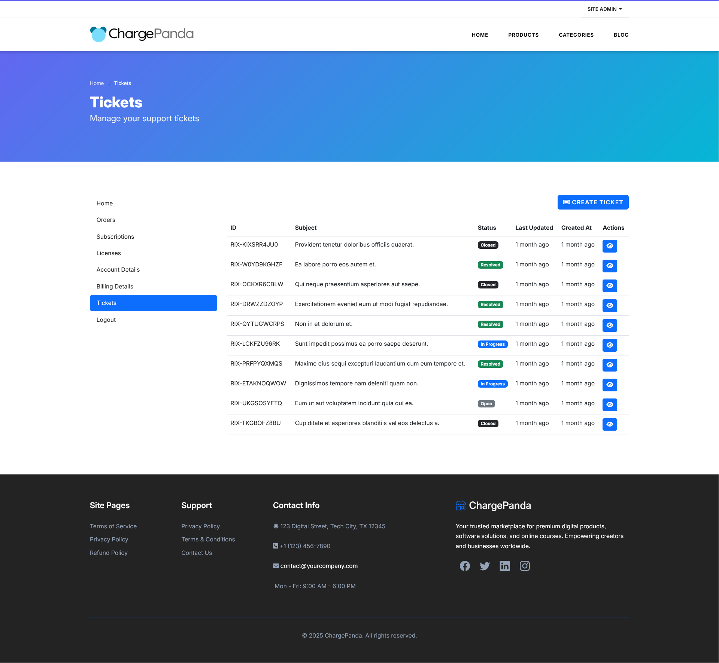Screen dimensions: 719x663
Task: View ticket RIX-UKGSOSYFTQ using eye button
Action: (x=610, y=404)
